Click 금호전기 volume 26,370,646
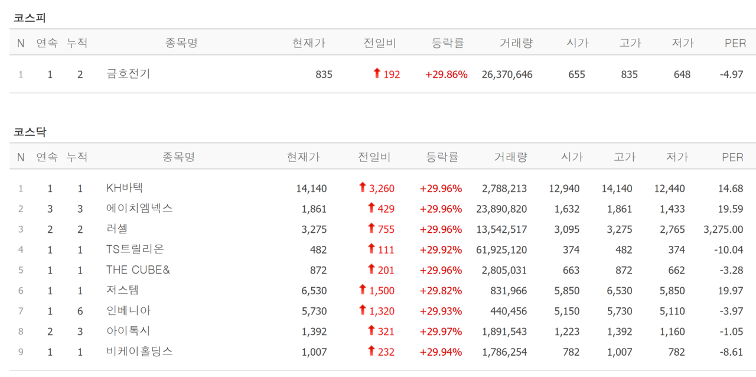The image size is (756, 377). pos(507,74)
